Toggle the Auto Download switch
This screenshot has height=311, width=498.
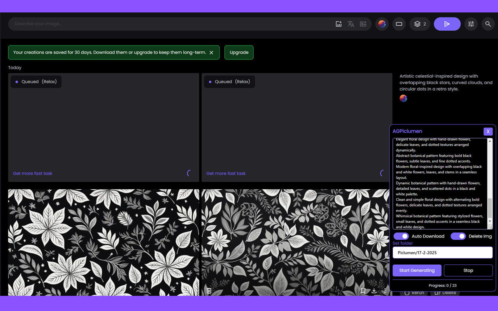(401, 236)
